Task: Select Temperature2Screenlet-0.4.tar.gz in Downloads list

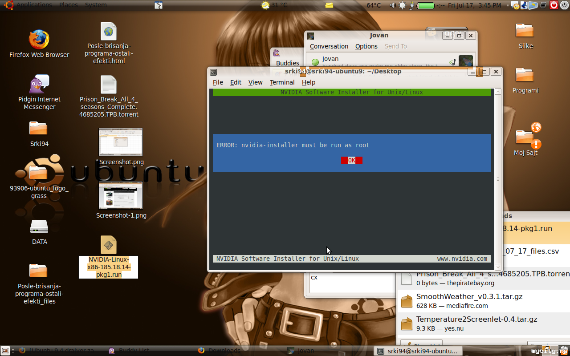Action: coord(483,324)
